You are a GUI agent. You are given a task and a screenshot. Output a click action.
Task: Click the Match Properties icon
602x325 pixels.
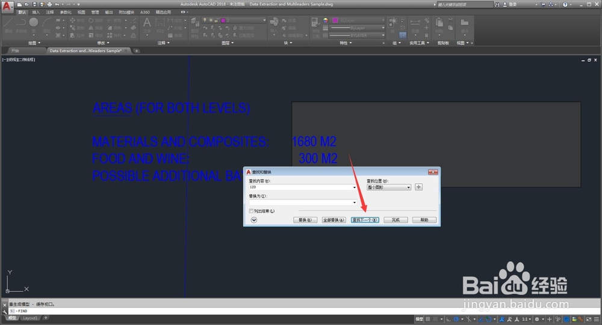click(315, 27)
